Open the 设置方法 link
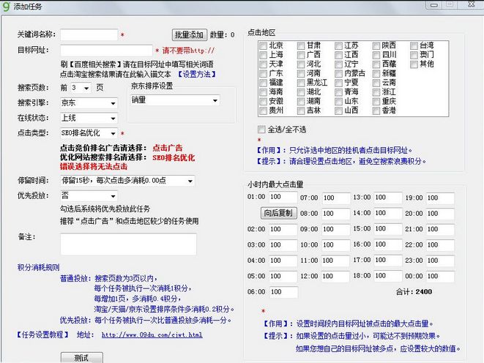Viewport: 484px width, 363px height. pos(197,73)
